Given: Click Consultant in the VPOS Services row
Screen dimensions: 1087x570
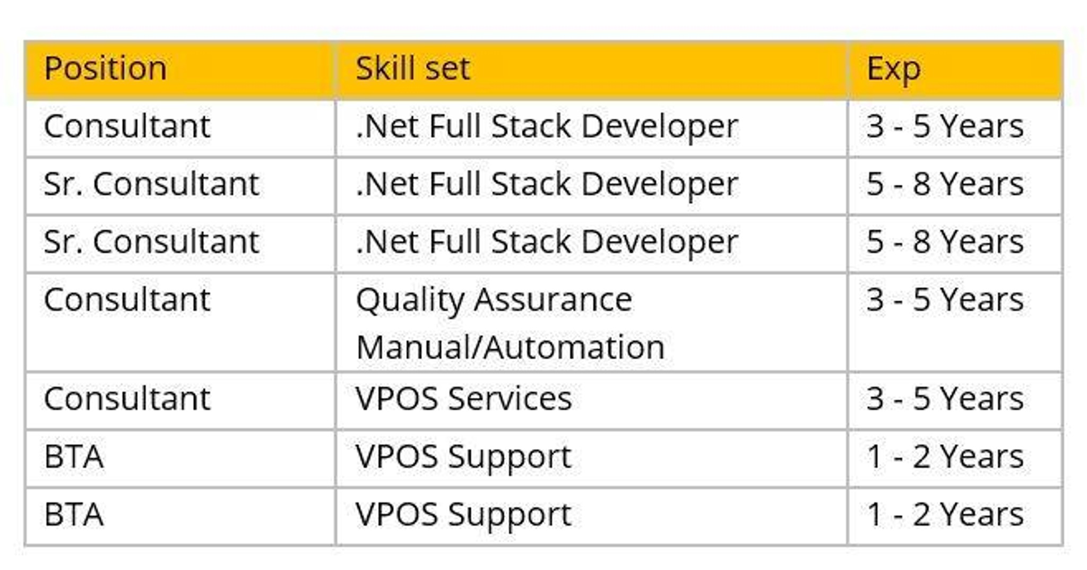Looking at the screenshot, I should pyautogui.click(x=127, y=399).
